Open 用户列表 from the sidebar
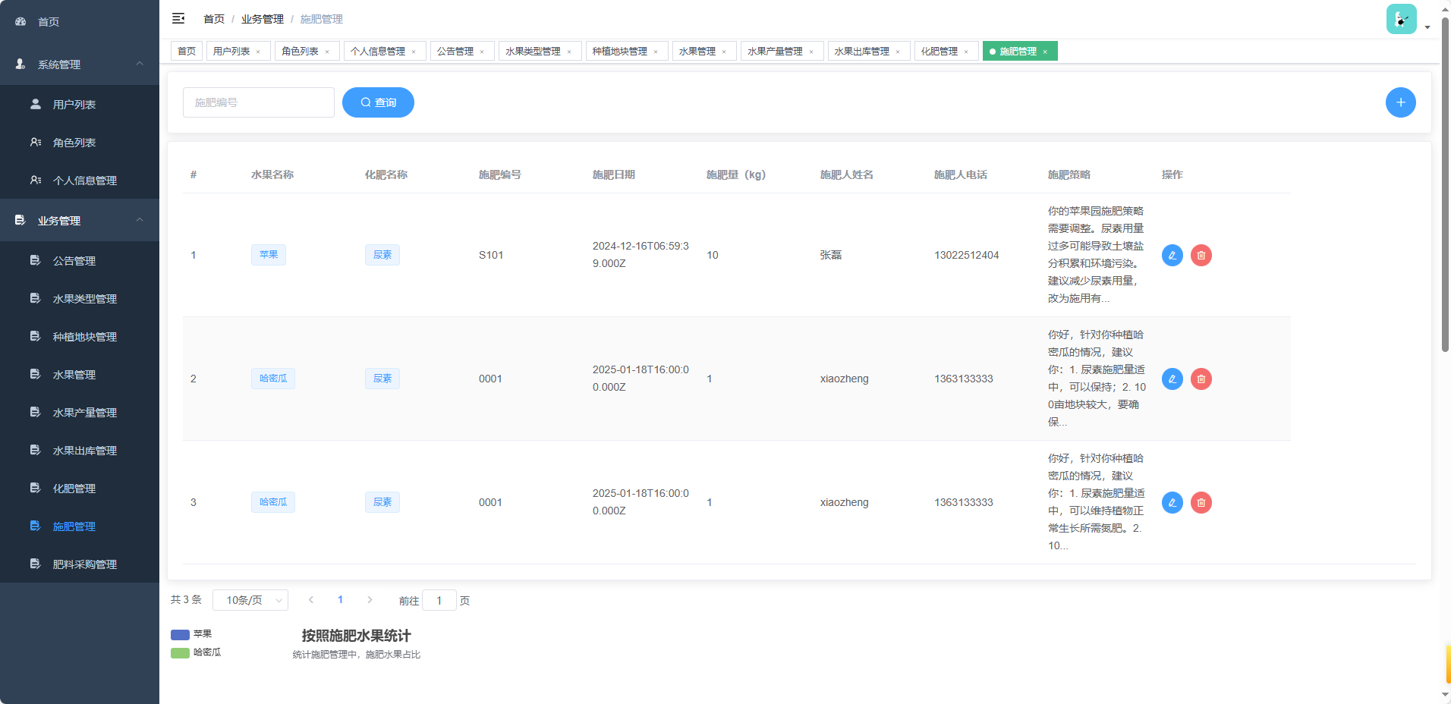Viewport: 1451px width, 704px height. point(75,104)
